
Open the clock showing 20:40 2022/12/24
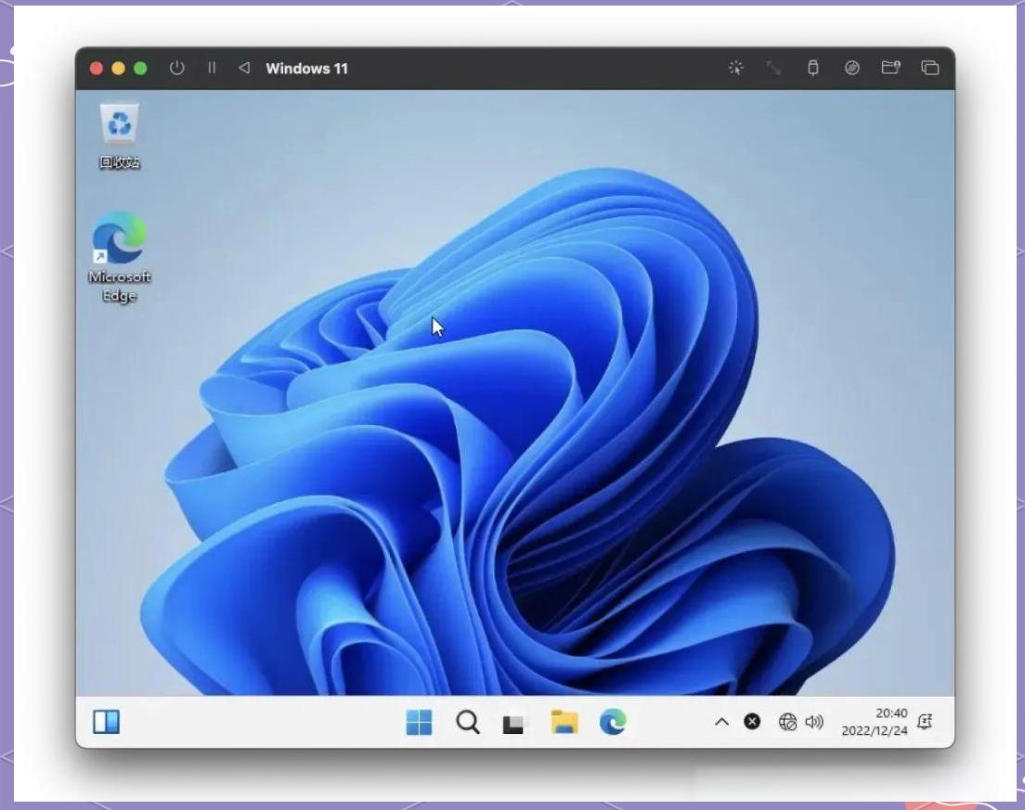click(875, 722)
